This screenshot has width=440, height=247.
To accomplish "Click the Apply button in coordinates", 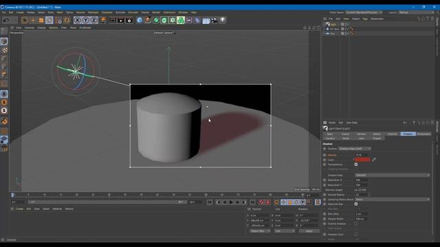I will point(309,231).
